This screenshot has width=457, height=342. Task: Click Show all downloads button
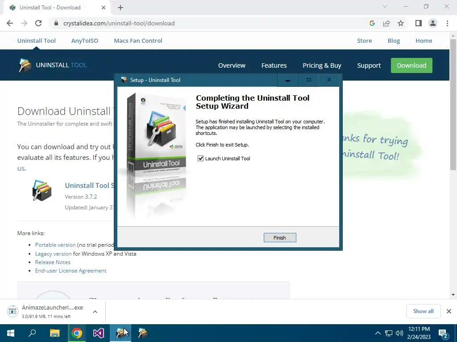[x=424, y=311]
